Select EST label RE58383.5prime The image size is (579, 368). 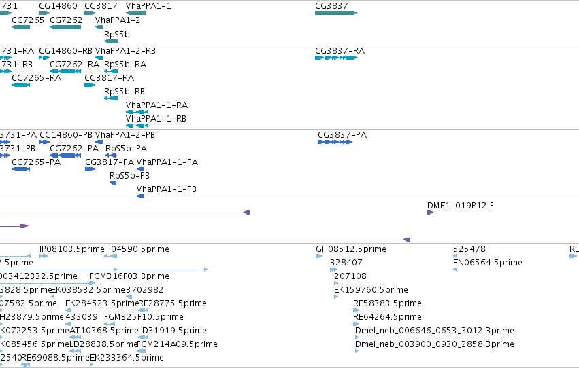tap(387, 303)
